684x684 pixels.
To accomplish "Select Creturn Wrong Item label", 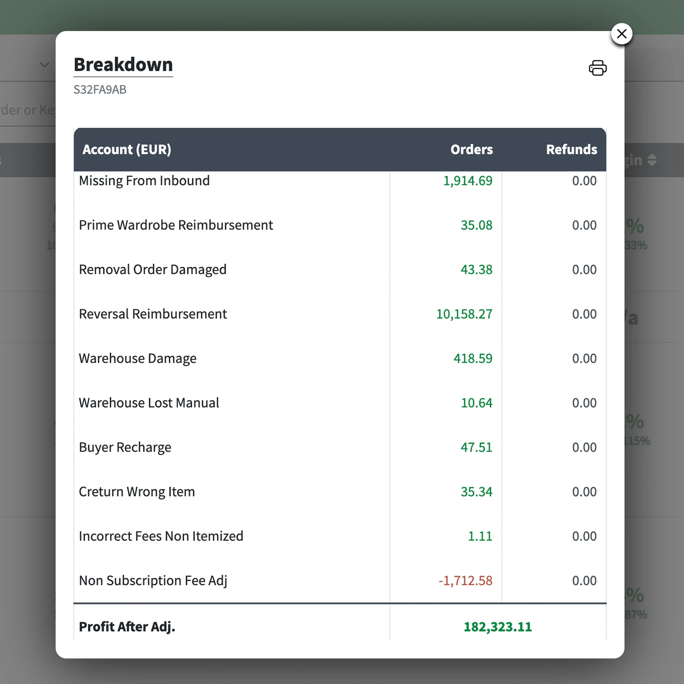I will tap(137, 492).
